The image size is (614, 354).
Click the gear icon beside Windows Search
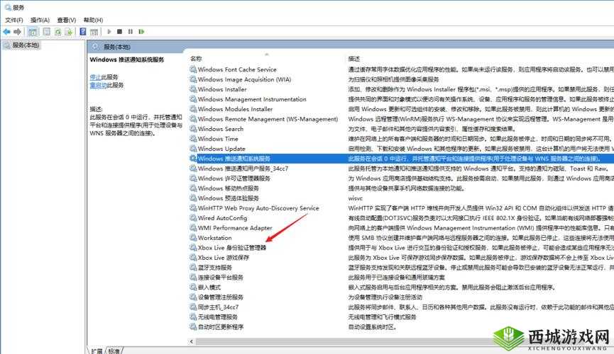pos(193,129)
